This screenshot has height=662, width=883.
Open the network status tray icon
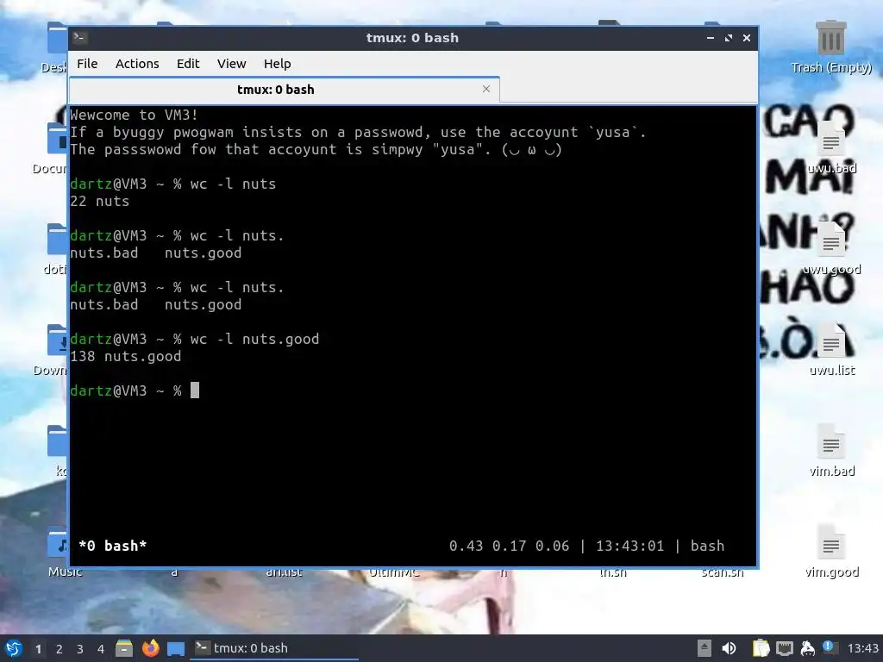click(x=785, y=648)
